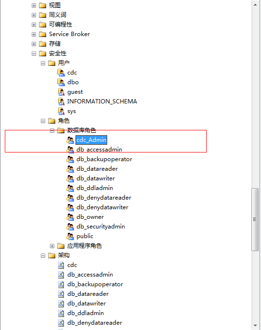Click the db_denydatareader role icon
The height and width of the screenshot is (330, 261).
[70, 198]
